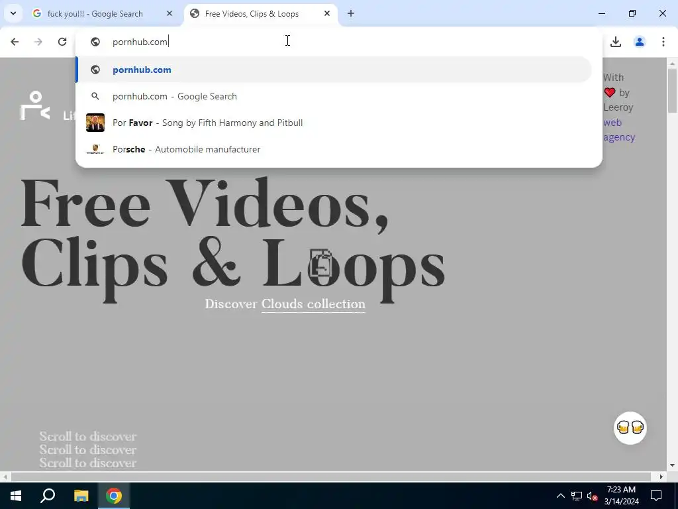The width and height of the screenshot is (678, 509).
Task: Open the Discover Clouds collection link
Action: click(x=313, y=304)
